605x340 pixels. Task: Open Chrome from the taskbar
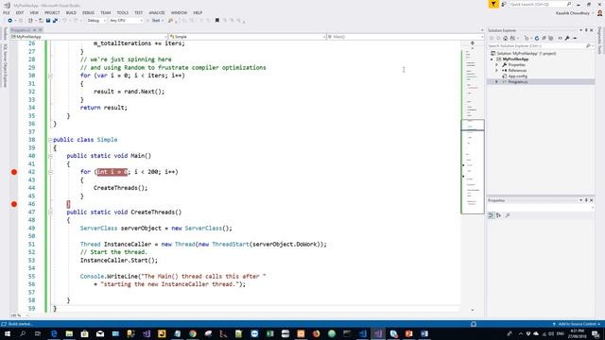pos(193,333)
